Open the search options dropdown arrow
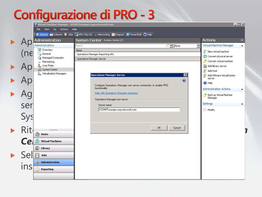Image resolution: width=262 pixels, height=197 pixels. [171, 46]
